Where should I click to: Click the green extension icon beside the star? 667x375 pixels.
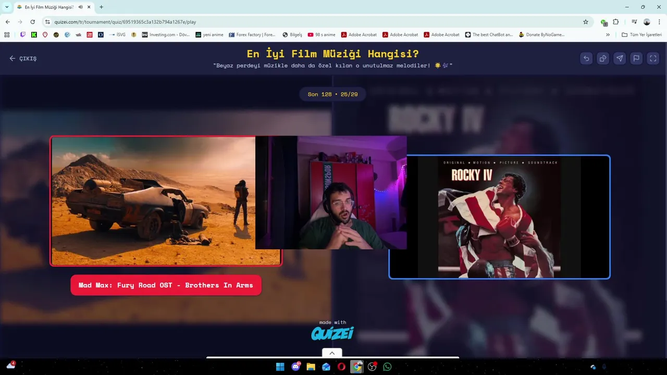coord(604,22)
